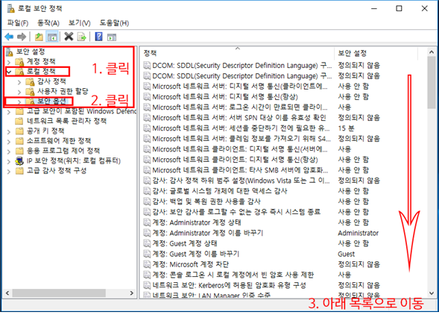Select 감사: 보안 감사를 로그할 수 없는 경우 즉시 시스템 종료
Screen dimensions: 439x315
pos(236,212)
